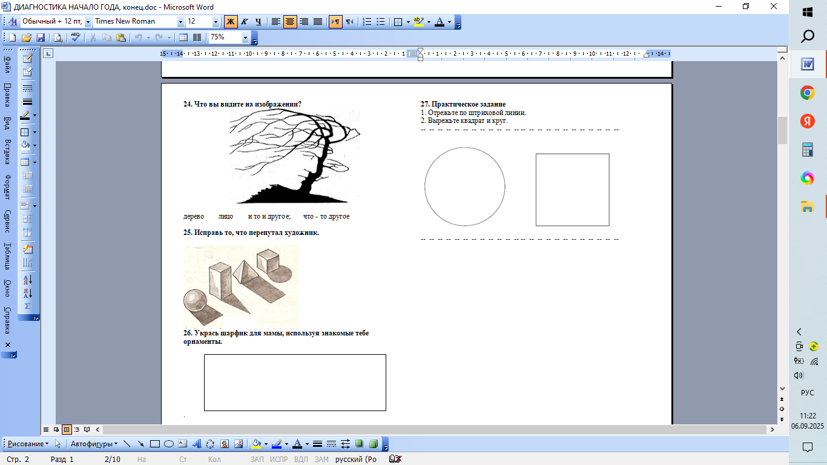827x465 pixels.
Task: Open the Вставка menu
Action: coord(8,152)
